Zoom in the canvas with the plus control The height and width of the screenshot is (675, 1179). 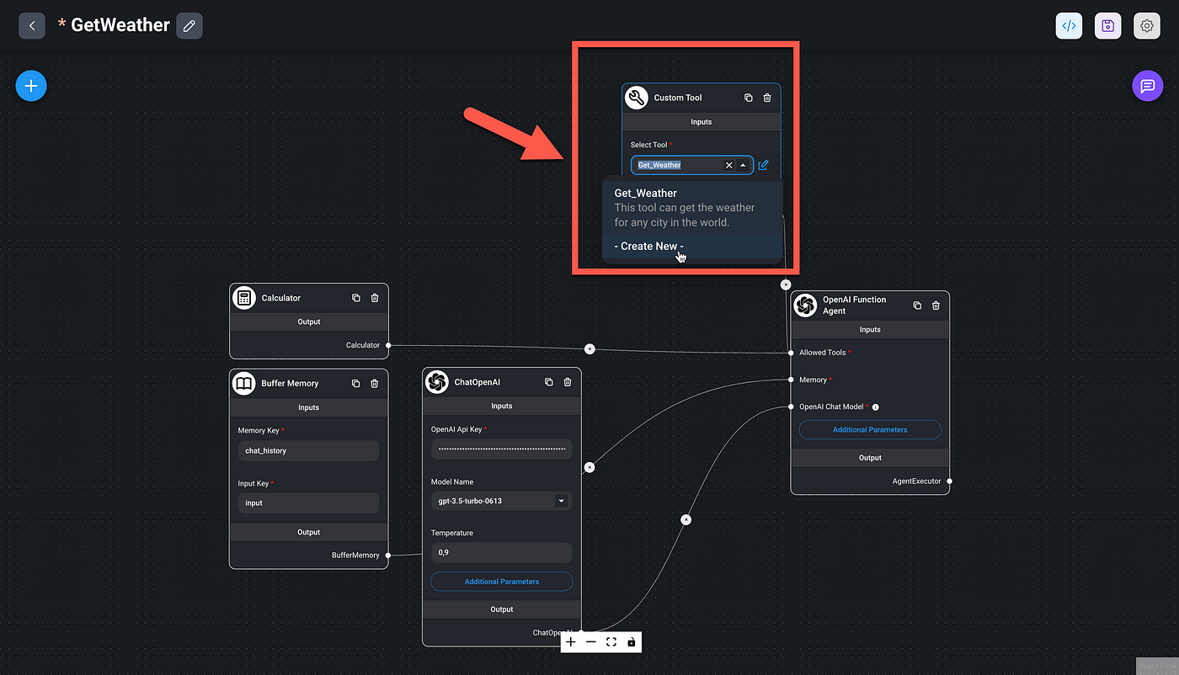coord(571,642)
